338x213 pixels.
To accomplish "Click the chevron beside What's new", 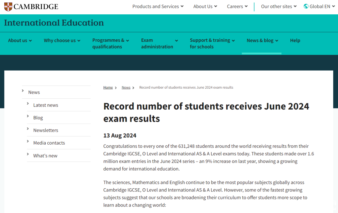I will [x=28, y=154].
